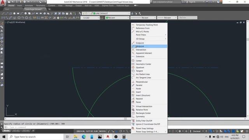Select Center snap option
This screenshot has width=249, height=140.
click(x=149, y=61)
